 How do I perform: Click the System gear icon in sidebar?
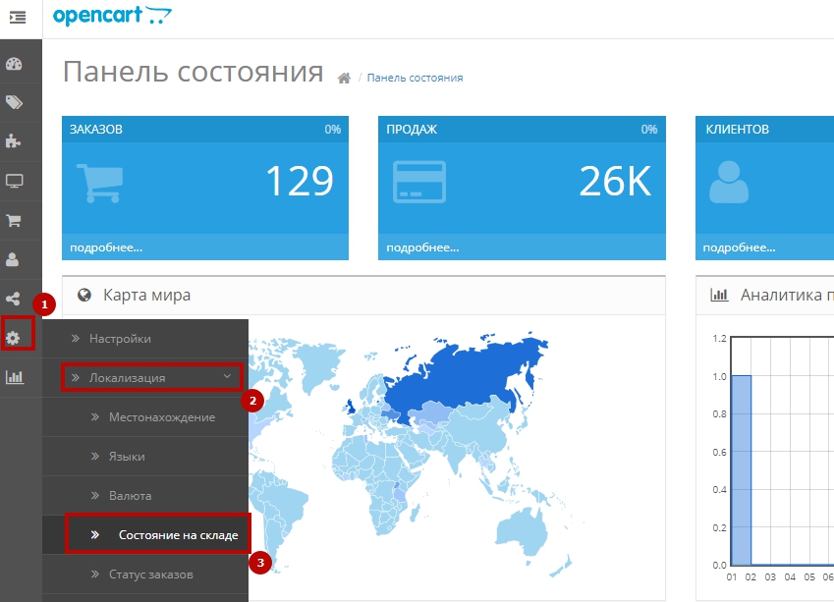pos(14,338)
